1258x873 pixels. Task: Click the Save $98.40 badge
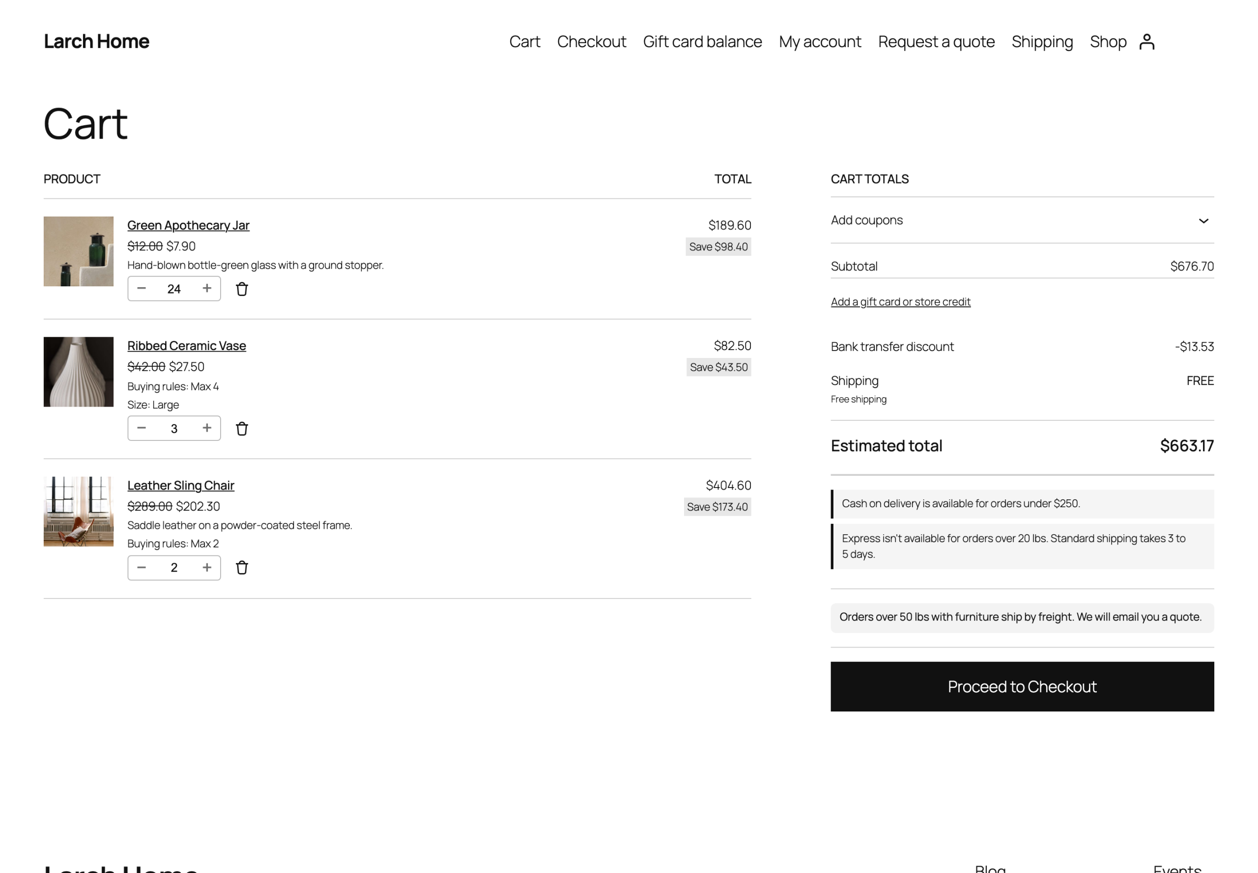point(717,246)
